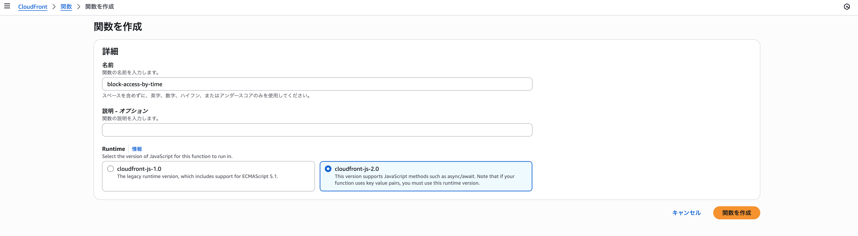Click the 詳細 section heading

110,52
